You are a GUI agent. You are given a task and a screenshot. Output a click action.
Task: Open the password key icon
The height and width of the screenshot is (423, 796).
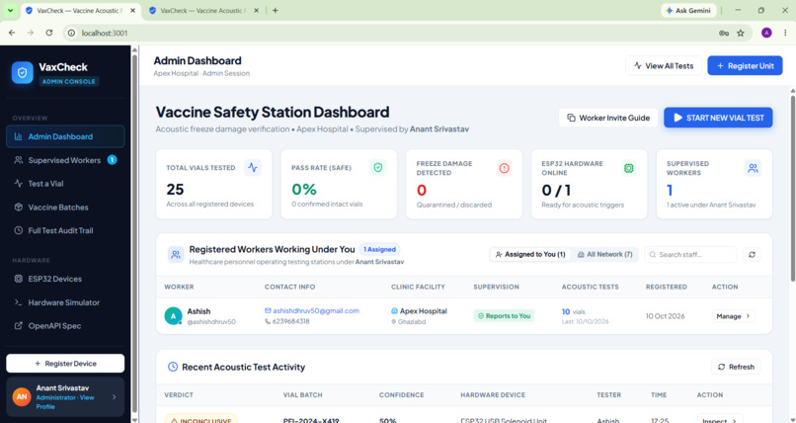[x=724, y=33]
